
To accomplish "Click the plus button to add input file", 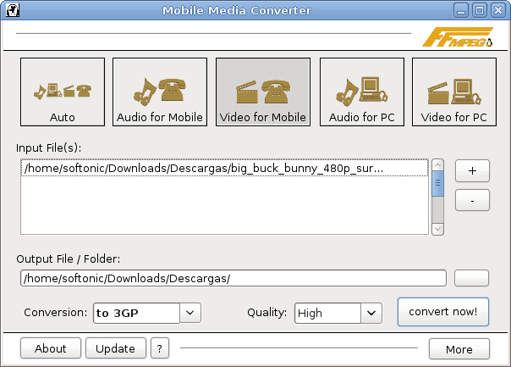I will tap(472, 170).
